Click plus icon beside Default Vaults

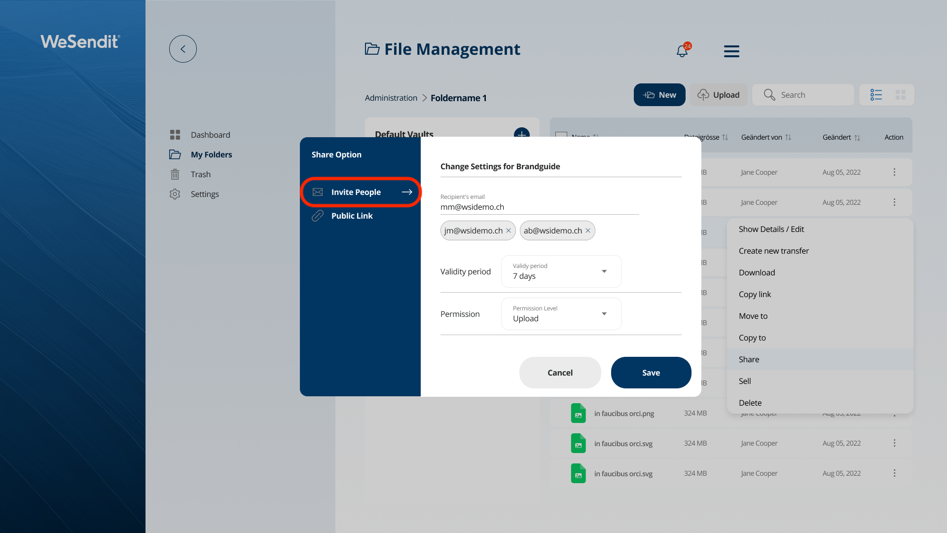pyautogui.click(x=521, y=132)
